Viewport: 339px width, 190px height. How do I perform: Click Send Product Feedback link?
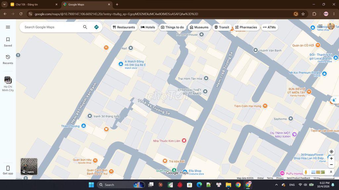coord(298,178)
